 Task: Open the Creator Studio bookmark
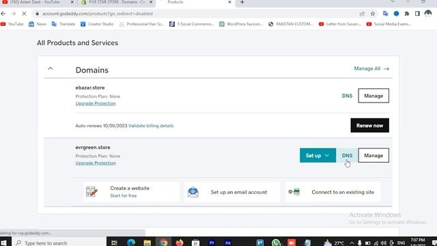pos(97,24)
